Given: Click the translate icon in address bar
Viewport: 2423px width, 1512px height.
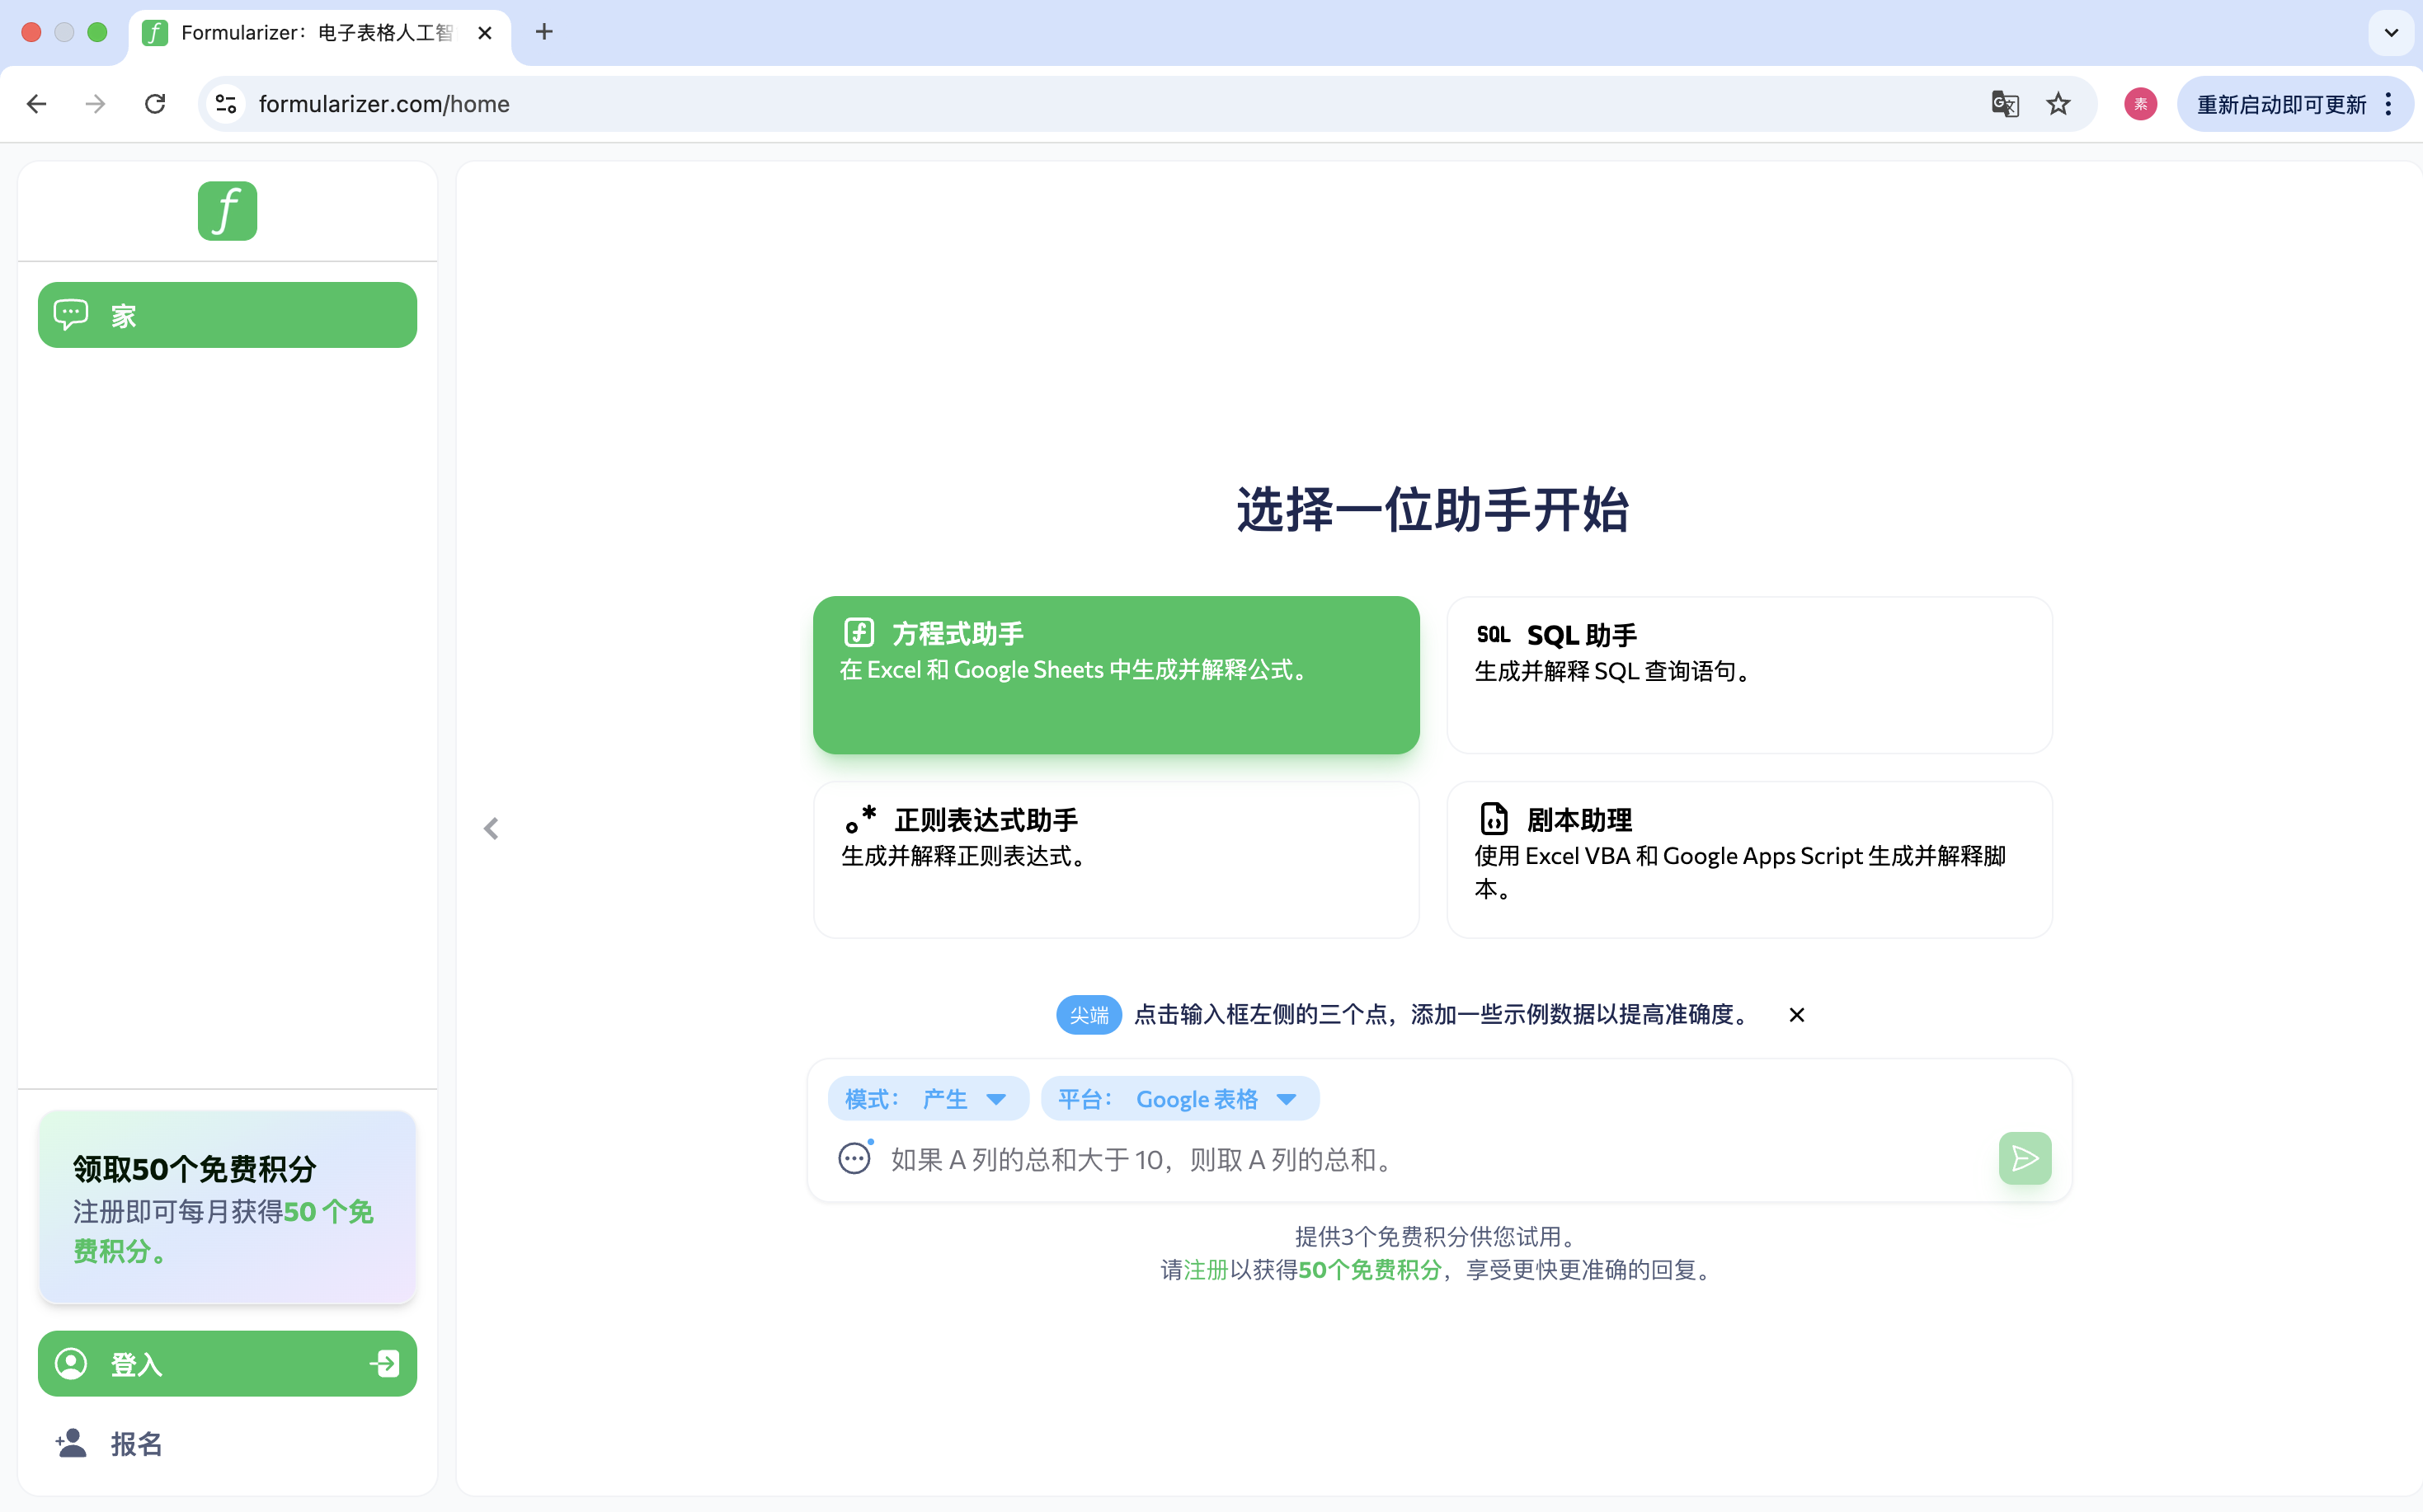Looking at the screenshot, I should click(2004, 103).
